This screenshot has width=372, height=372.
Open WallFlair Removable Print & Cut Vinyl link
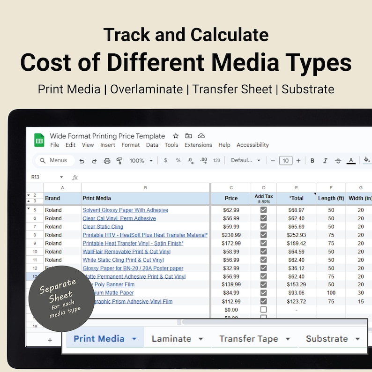click(126, 252)
